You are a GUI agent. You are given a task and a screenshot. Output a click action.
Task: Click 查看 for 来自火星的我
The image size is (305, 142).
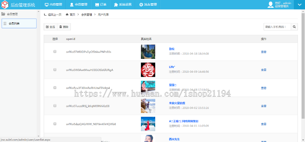coord(264,106)
